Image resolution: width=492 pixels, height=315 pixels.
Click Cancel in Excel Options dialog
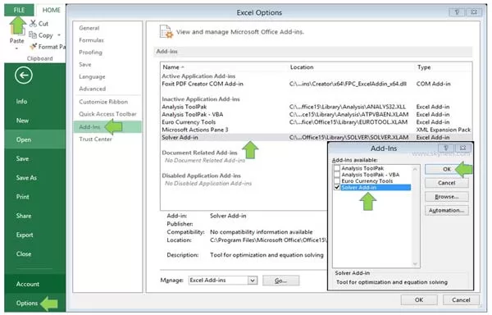tap(461, 299)
